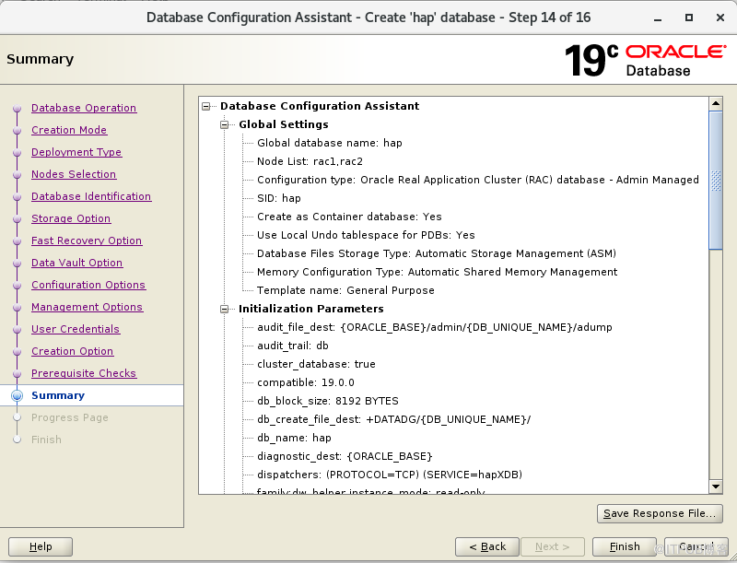Jump to Fast Recovery Option step
The width and height of the screenshot is (737, 563).
(x=87, y=240)
